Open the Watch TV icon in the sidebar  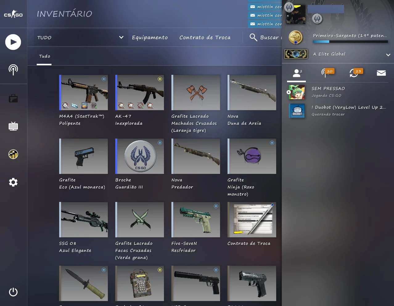[x=13, y=126]
